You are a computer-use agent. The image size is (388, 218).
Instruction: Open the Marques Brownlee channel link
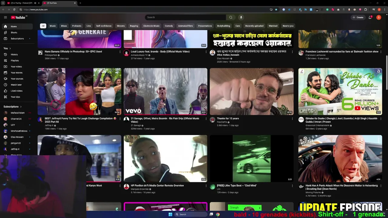click(139, 189)
